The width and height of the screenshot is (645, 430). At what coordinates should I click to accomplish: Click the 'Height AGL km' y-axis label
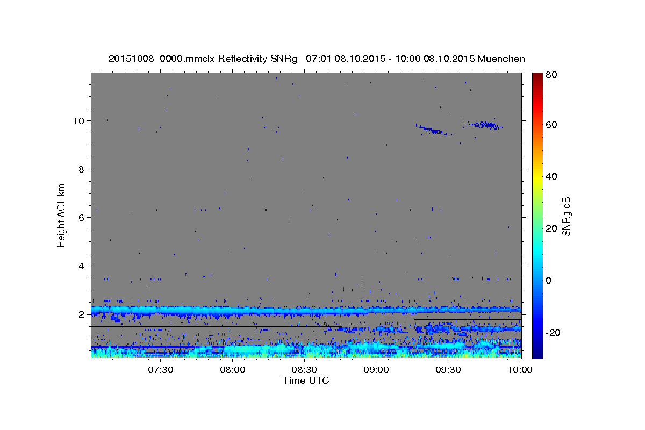[62, 215]
